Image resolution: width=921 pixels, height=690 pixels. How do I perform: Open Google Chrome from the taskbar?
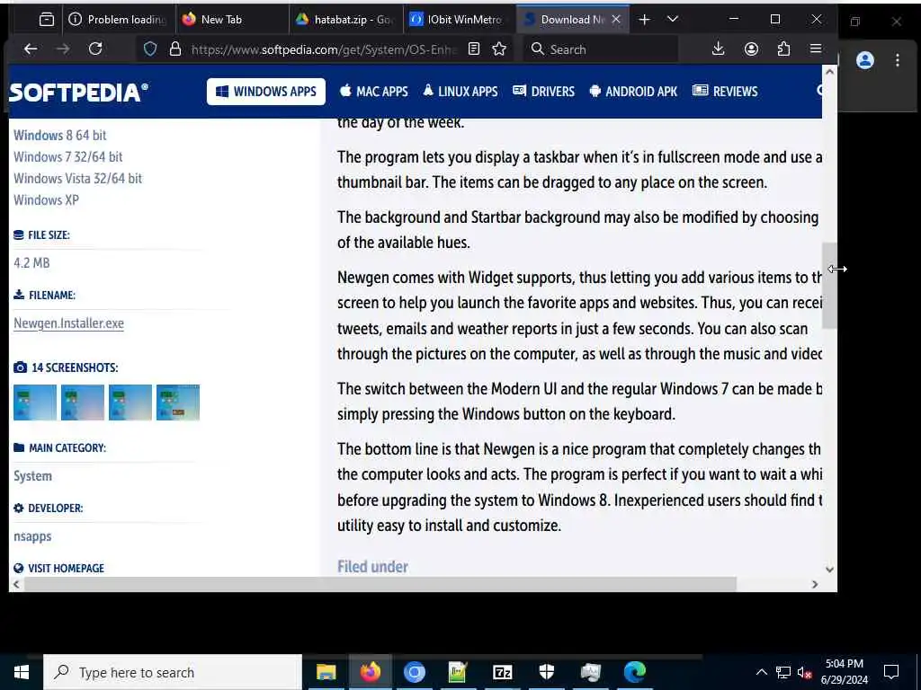(x=414, y=672)
